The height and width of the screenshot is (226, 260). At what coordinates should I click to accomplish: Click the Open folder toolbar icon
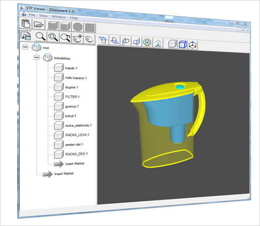click(x=39, y=24)
